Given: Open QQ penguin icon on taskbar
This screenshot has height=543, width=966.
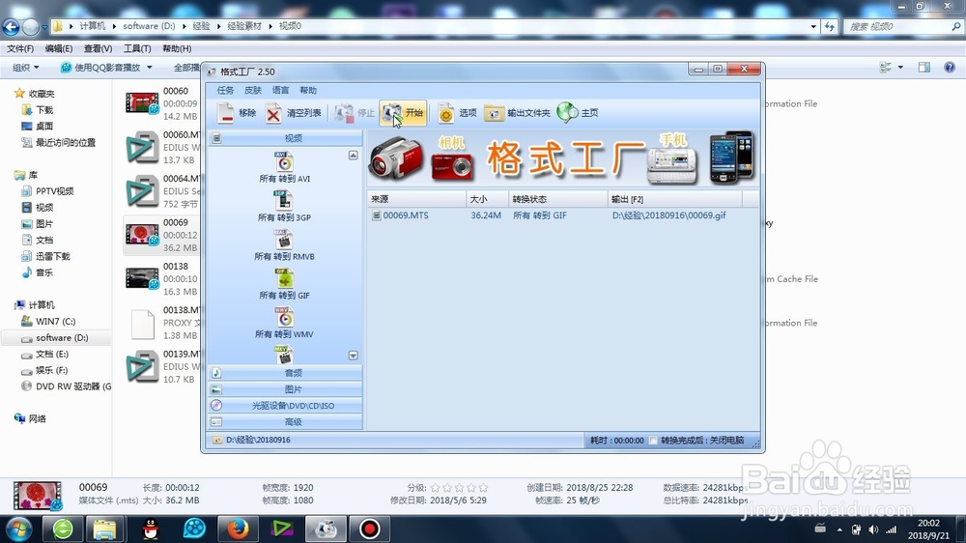Looking at the screenshot, I should click(x=151, y=529).
